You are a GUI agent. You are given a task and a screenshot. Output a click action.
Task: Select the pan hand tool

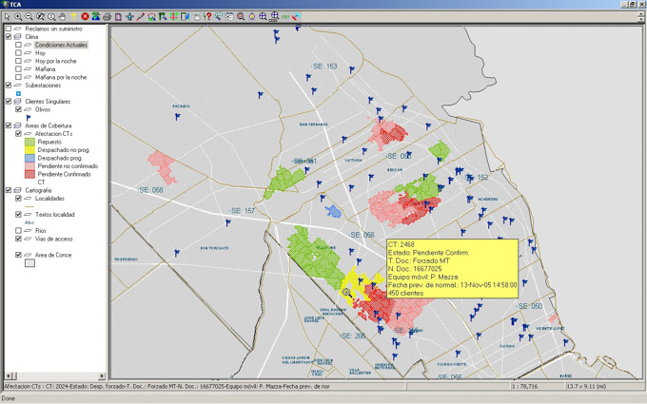click(x=63, y=17)
